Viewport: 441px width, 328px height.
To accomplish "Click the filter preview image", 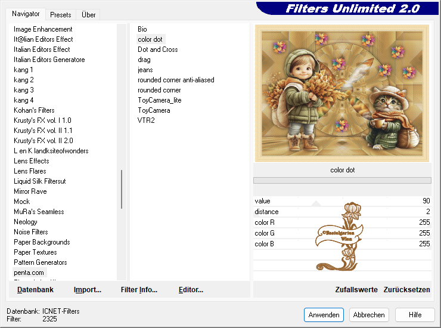I will pyautogui.click(x=342, y=93).
